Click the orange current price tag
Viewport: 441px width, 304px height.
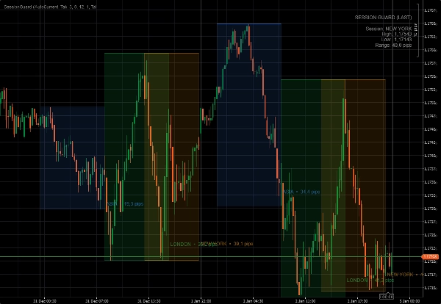429,257
